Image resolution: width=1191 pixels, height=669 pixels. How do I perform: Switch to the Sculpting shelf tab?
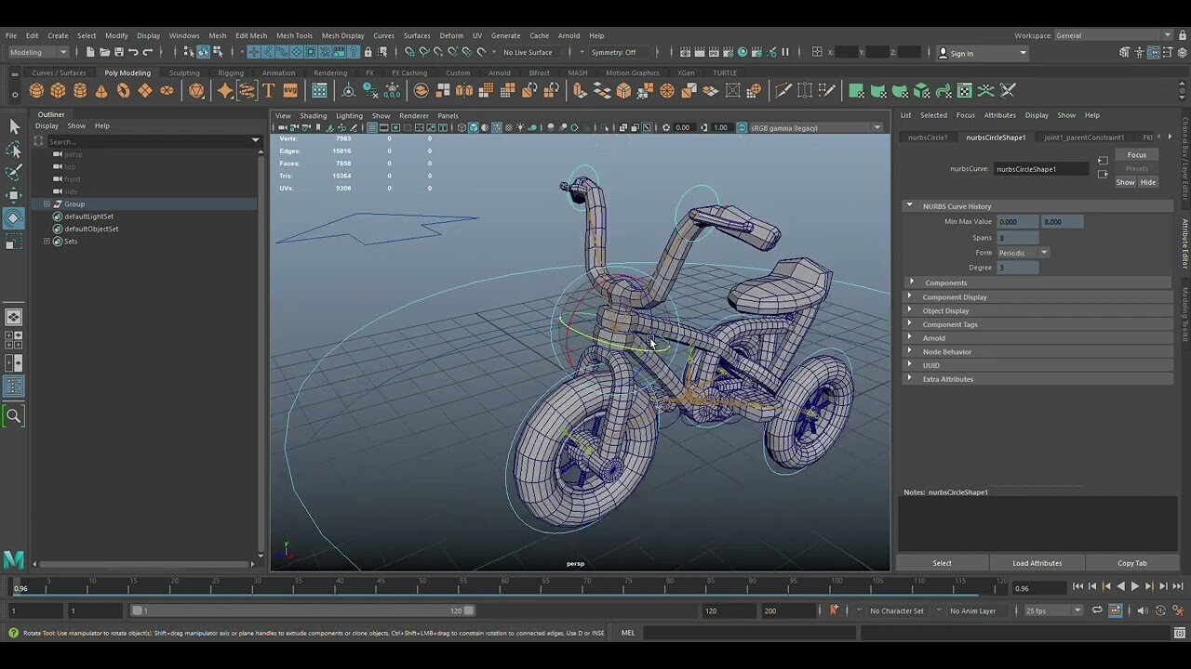[184, 72]
